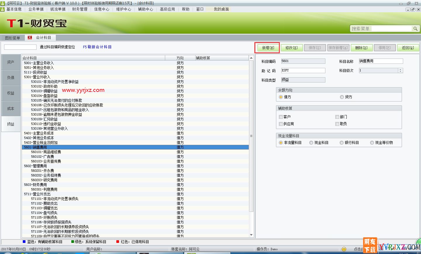Click account list scrollbar up arrow

pos(251,58)
